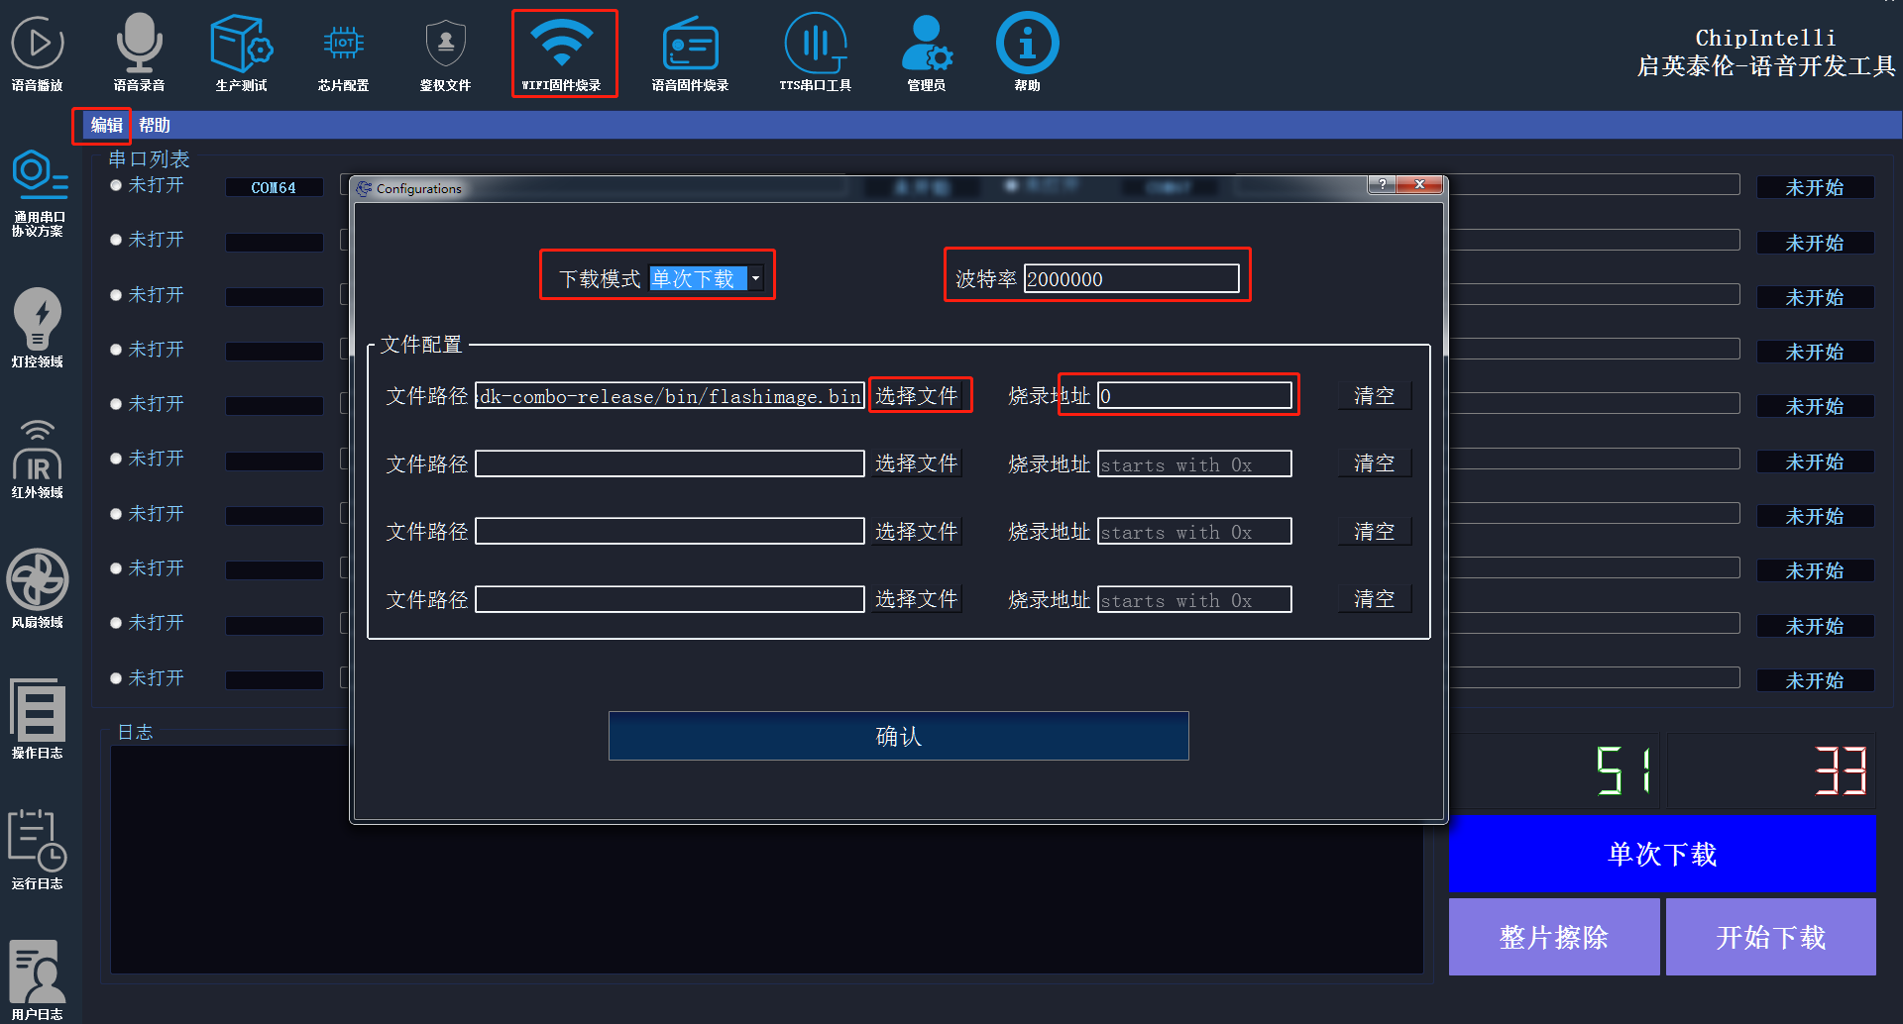This screenshot has width=1903, height=1024.
Task: Choose file for the second file path
Action: (917, 463)
